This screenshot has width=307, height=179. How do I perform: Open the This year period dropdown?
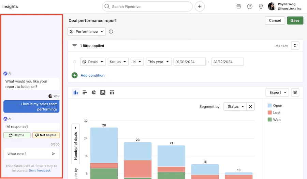coord(158,62)
